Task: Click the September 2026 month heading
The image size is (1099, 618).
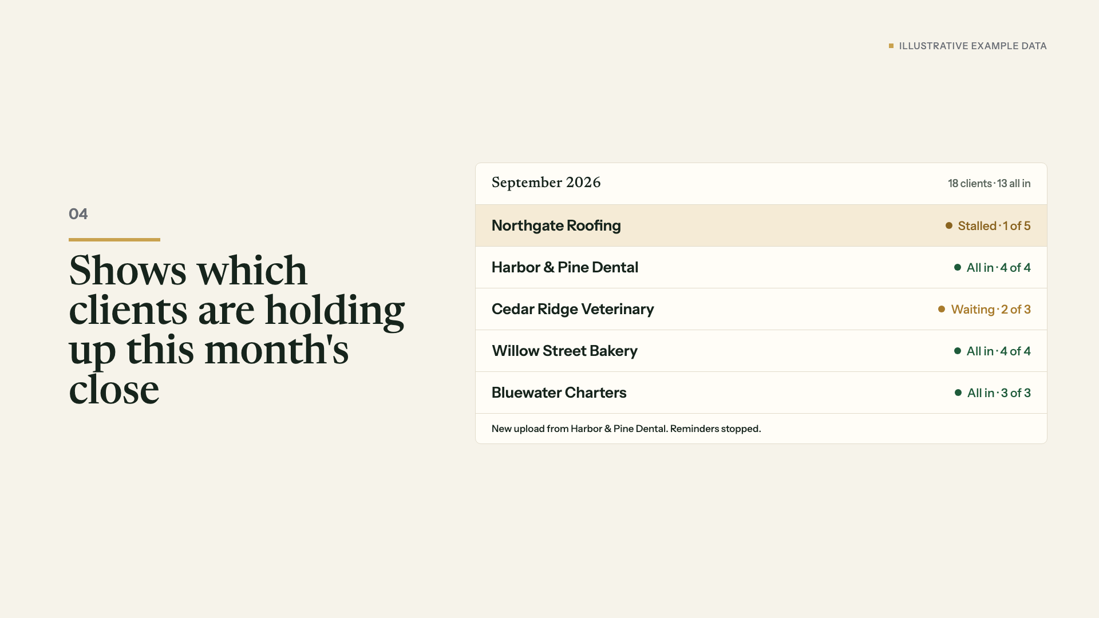Action: point(546,183)
